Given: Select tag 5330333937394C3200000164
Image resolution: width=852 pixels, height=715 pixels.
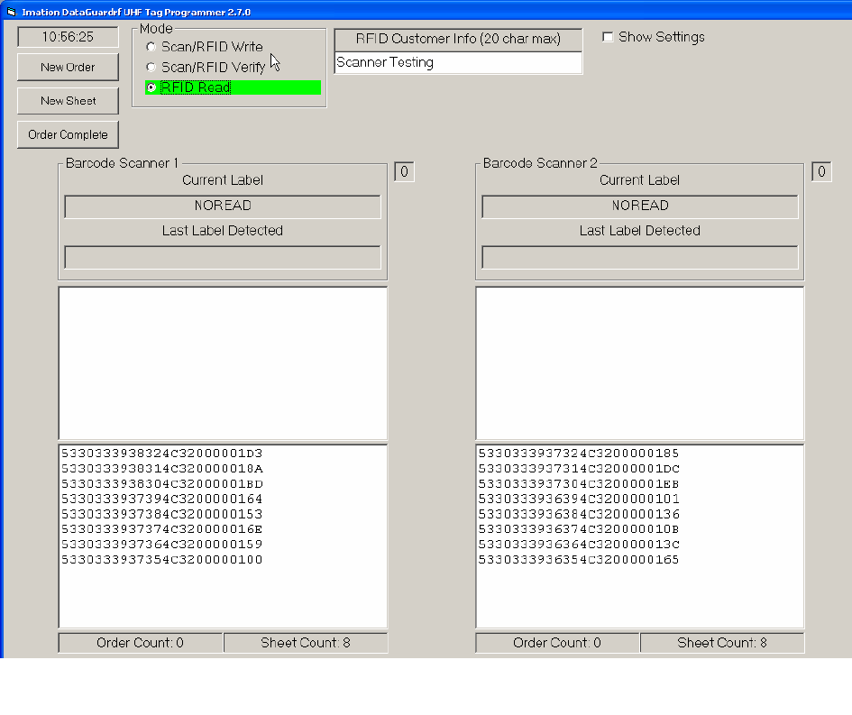Looking at the screenshot, I should [x=162, y=499].
